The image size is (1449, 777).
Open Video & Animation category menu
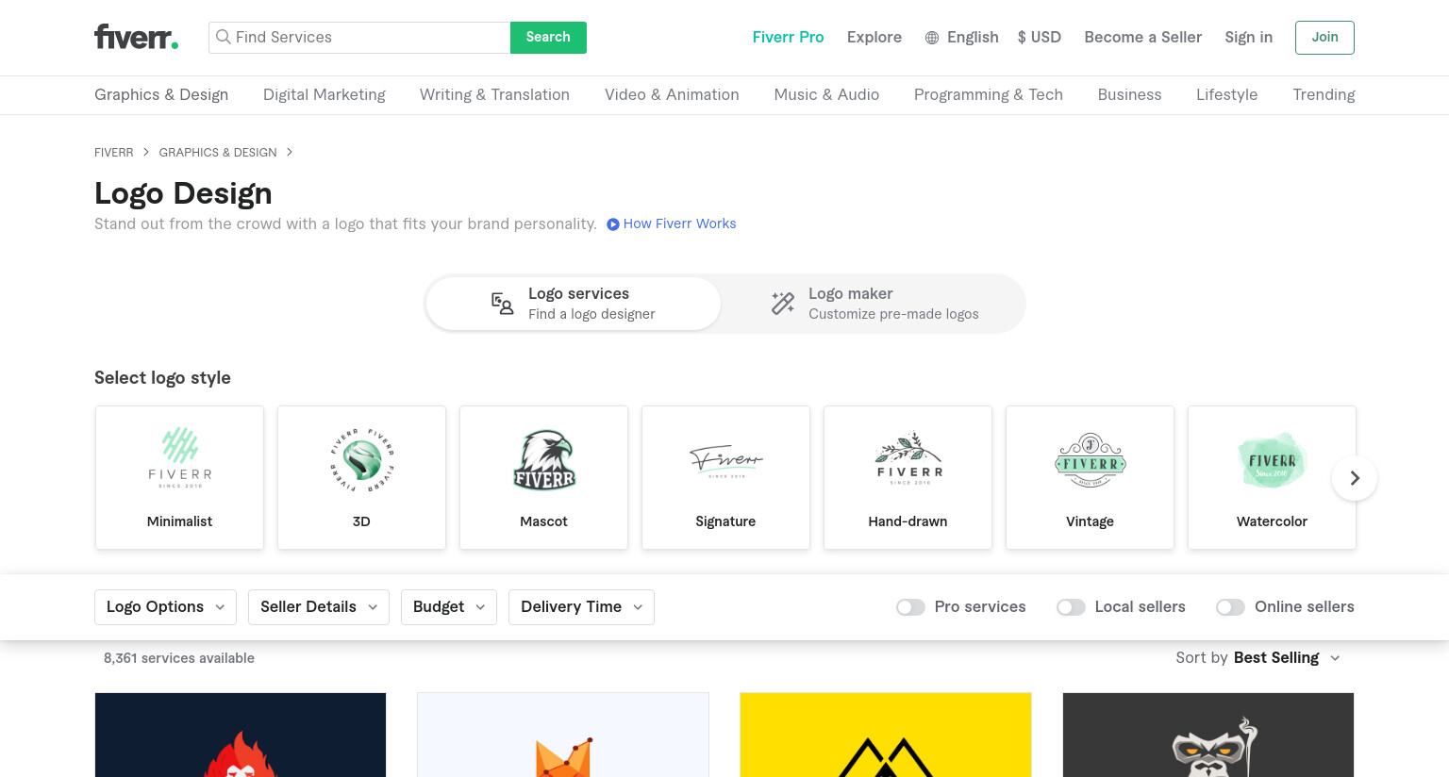tap(672, 94)
